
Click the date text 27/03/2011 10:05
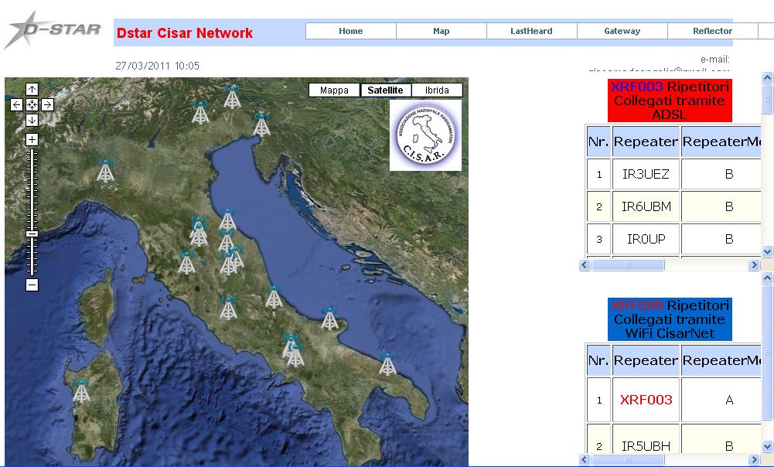pyautogui.click(x=158, y=66)
